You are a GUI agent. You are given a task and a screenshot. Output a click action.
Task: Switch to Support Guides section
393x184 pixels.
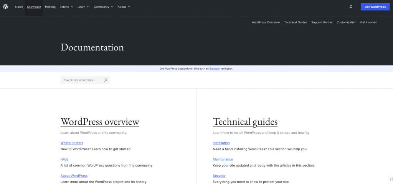(x=322, y=23)
